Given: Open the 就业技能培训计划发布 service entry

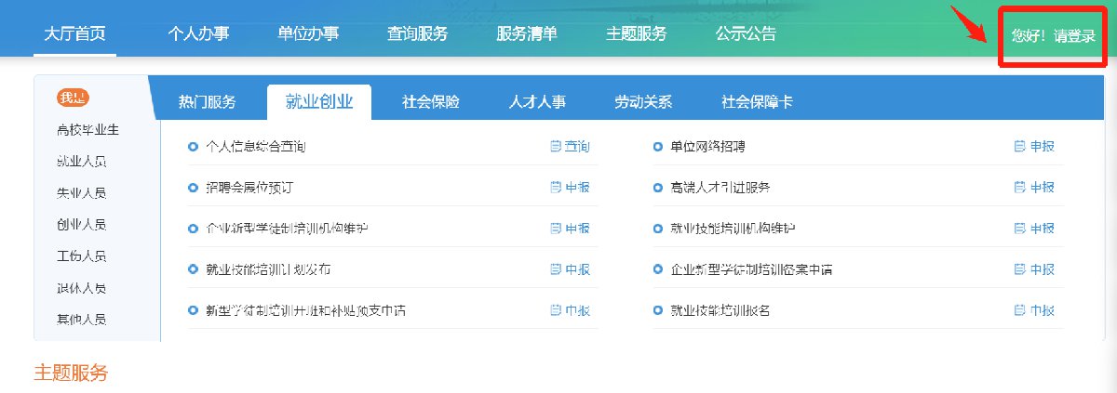Looking at the screenshot, I should tap(268, 269).
